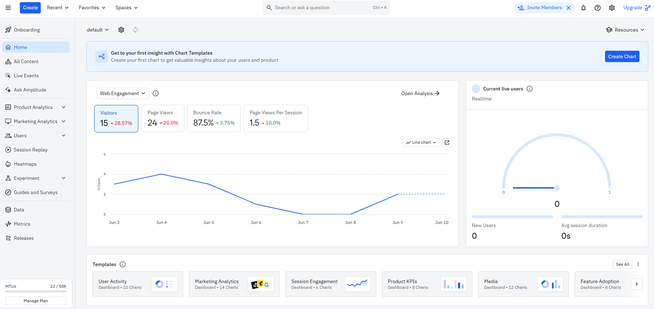Click the notifications bell icon
The image size is (654, 309).
pyautogui.click(x=583, y=8)
